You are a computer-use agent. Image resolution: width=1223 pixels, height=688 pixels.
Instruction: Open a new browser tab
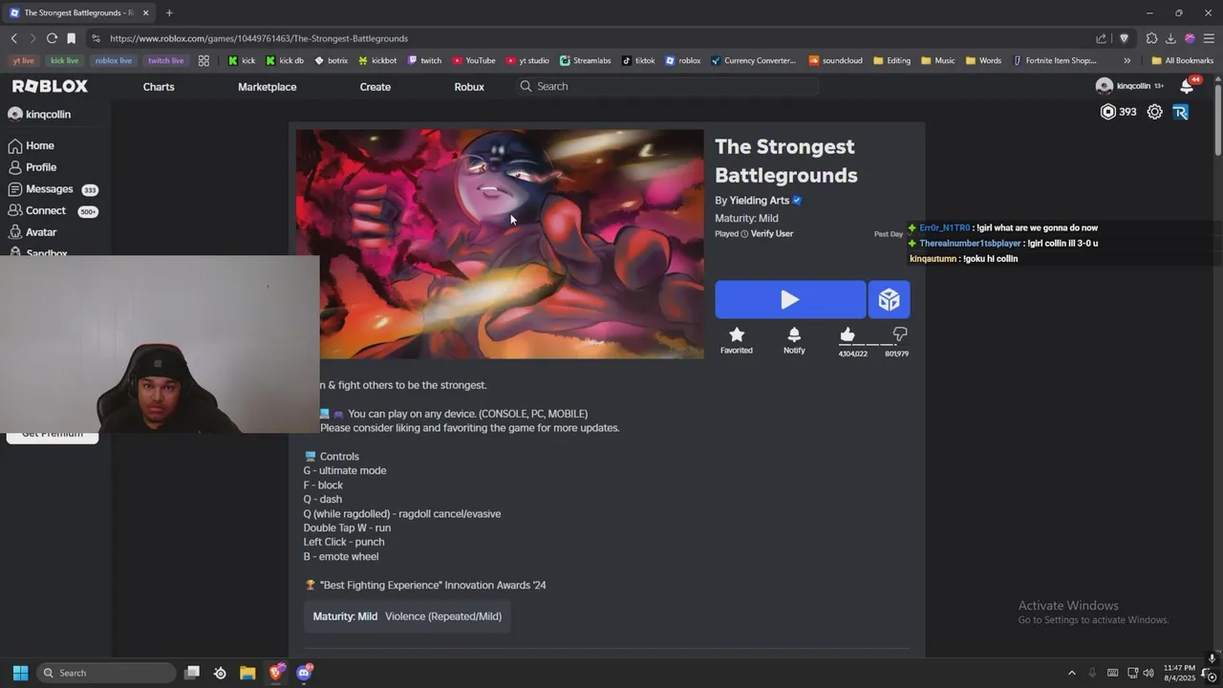[x=169, y=12]
